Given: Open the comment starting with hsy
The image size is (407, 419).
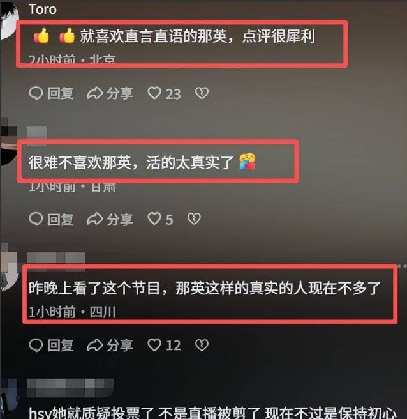Looking at the screenshot, I should point(212,413).
